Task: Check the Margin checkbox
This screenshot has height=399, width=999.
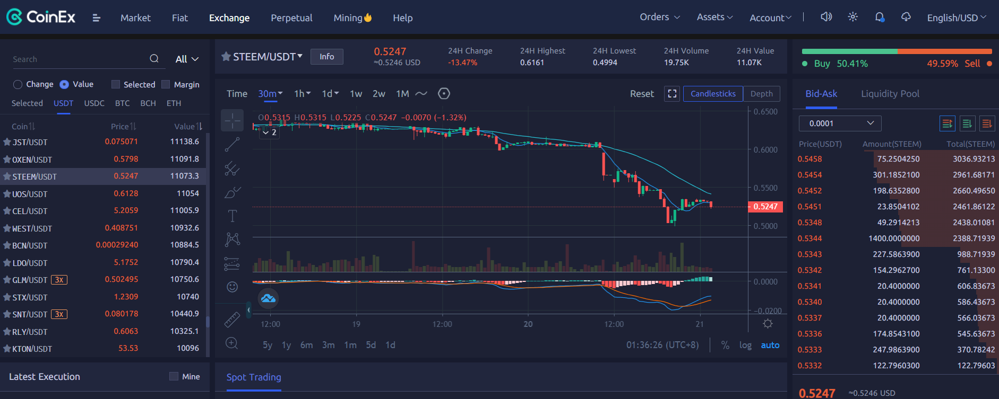Action: (166, 84)
